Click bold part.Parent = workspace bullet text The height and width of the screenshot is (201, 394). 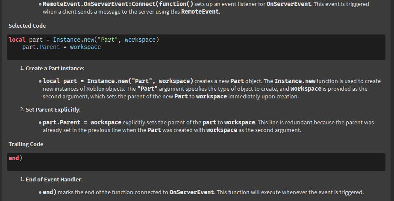(82, 122)
